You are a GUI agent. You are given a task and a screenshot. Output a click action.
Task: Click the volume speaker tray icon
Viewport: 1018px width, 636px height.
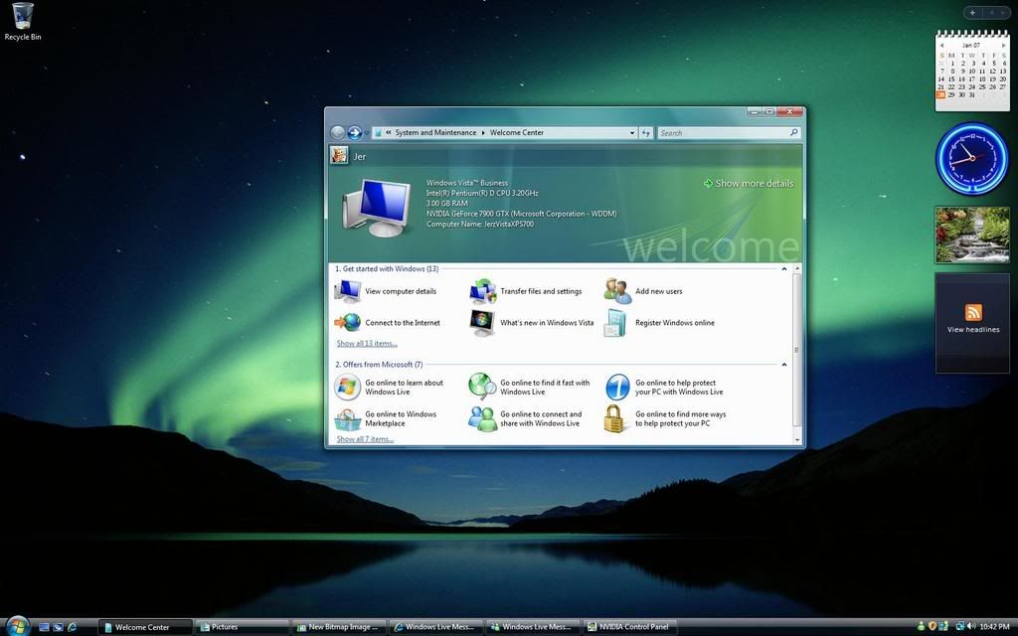971,626
